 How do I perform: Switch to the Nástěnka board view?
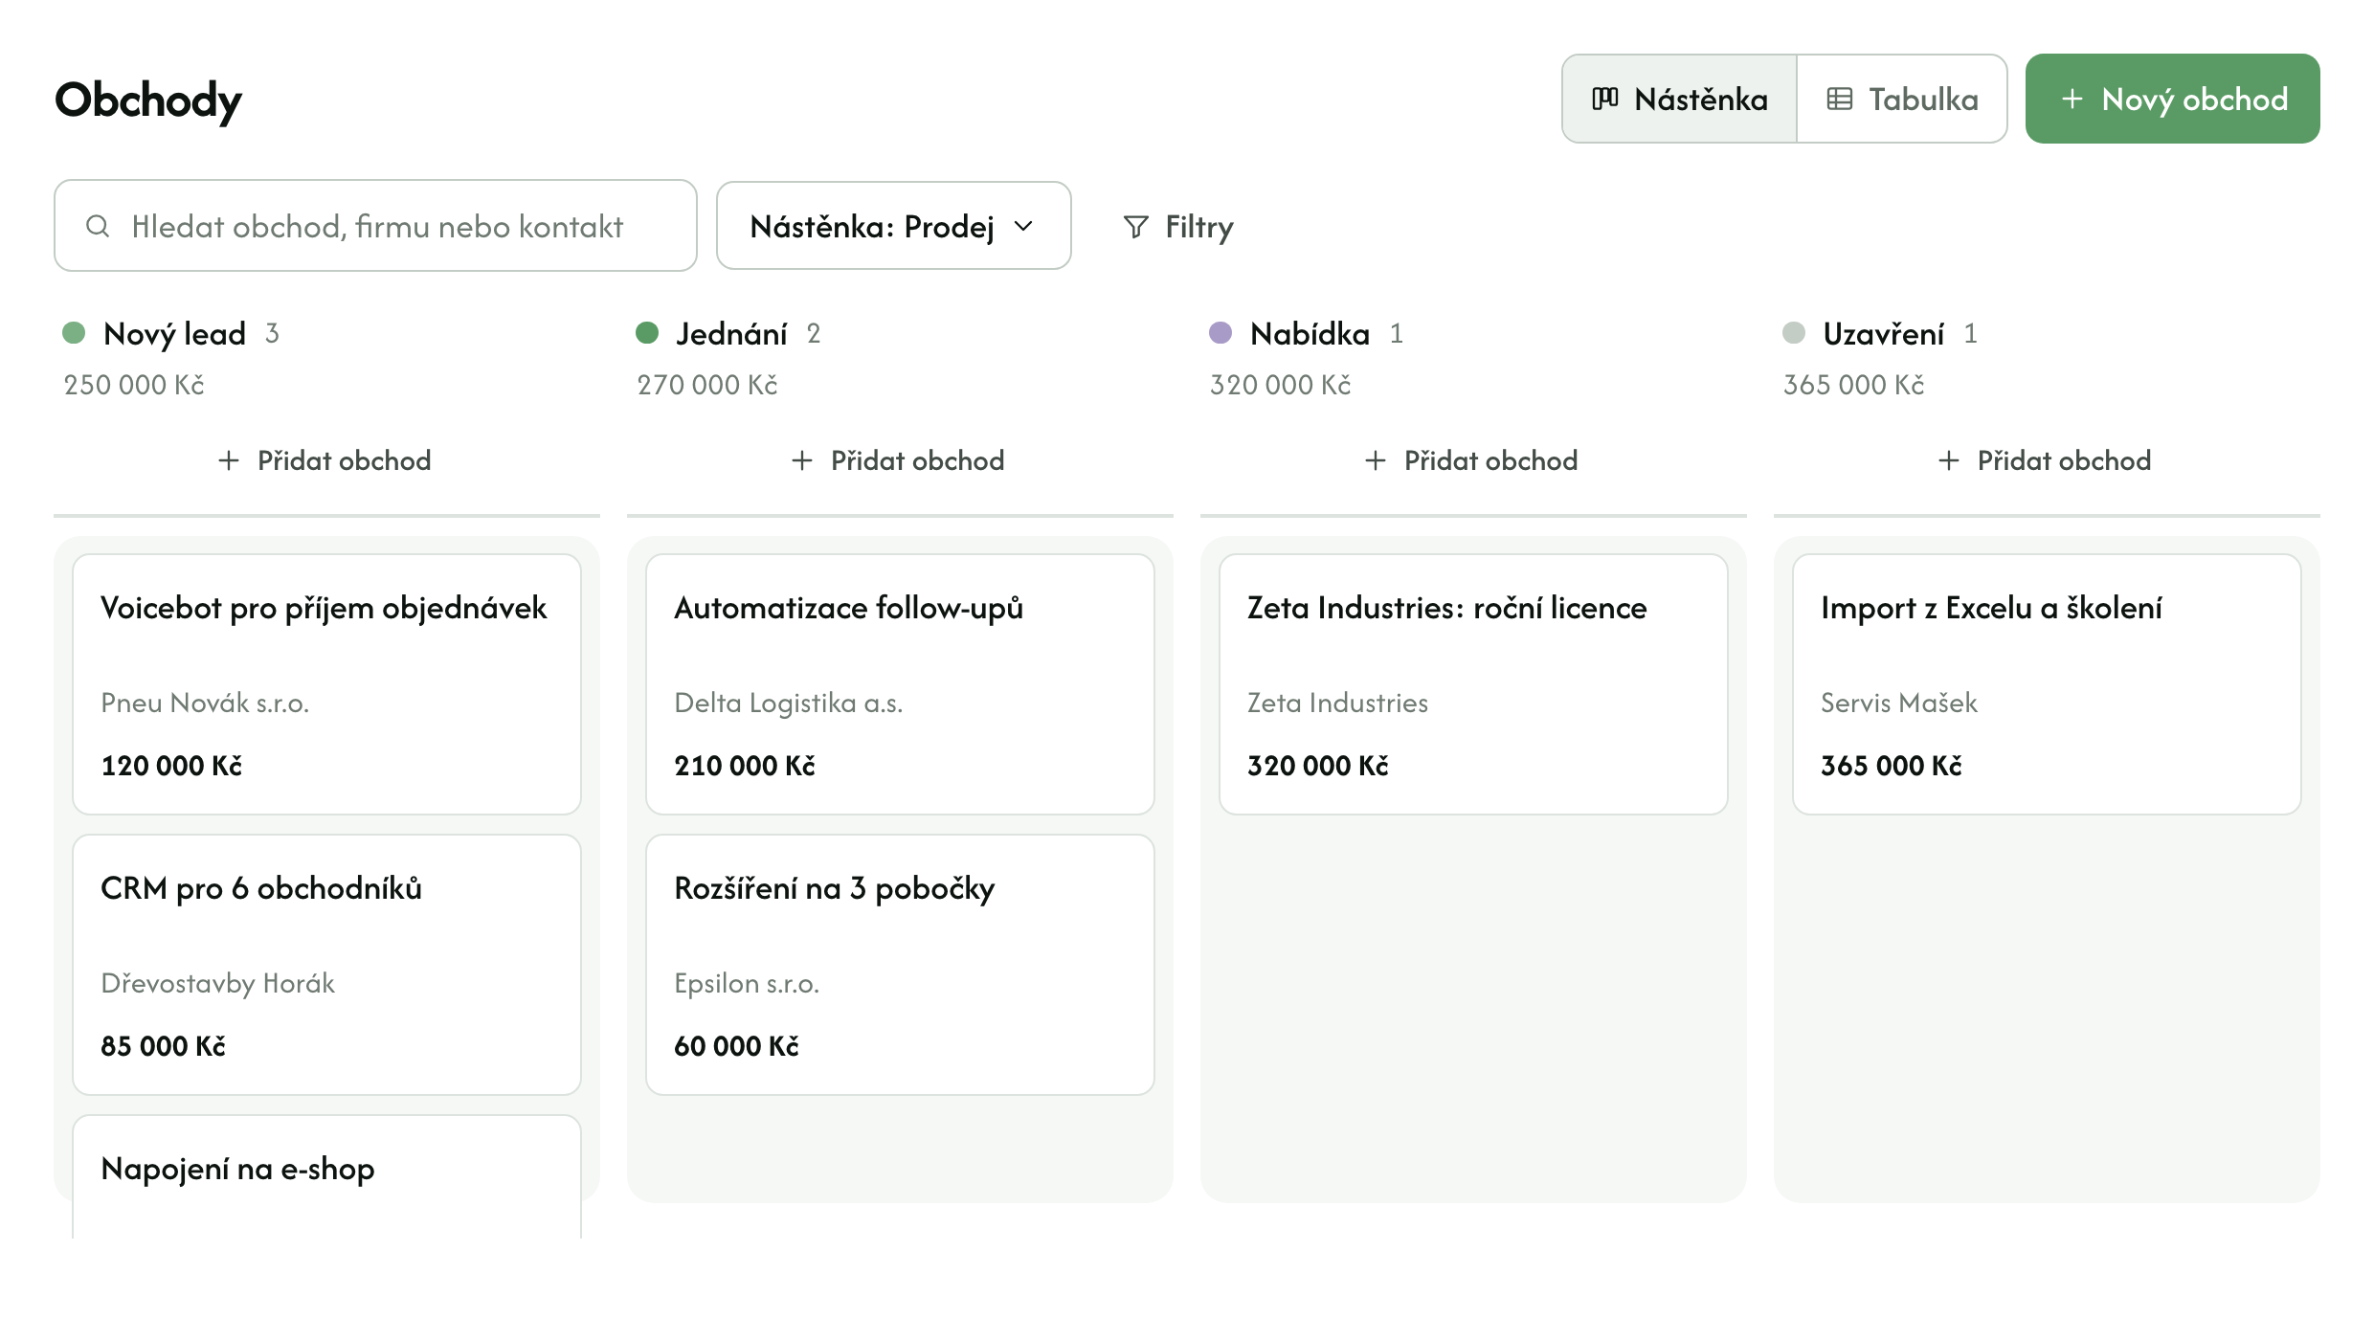(x=1679, y=99)
